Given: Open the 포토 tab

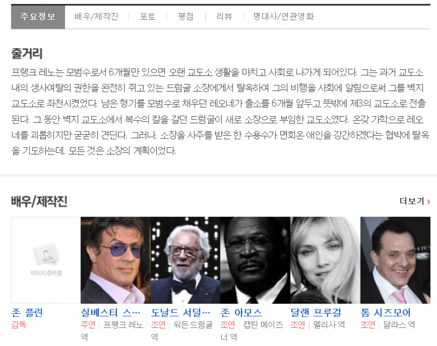Looking at the screenshot, I should coord(147,17).
